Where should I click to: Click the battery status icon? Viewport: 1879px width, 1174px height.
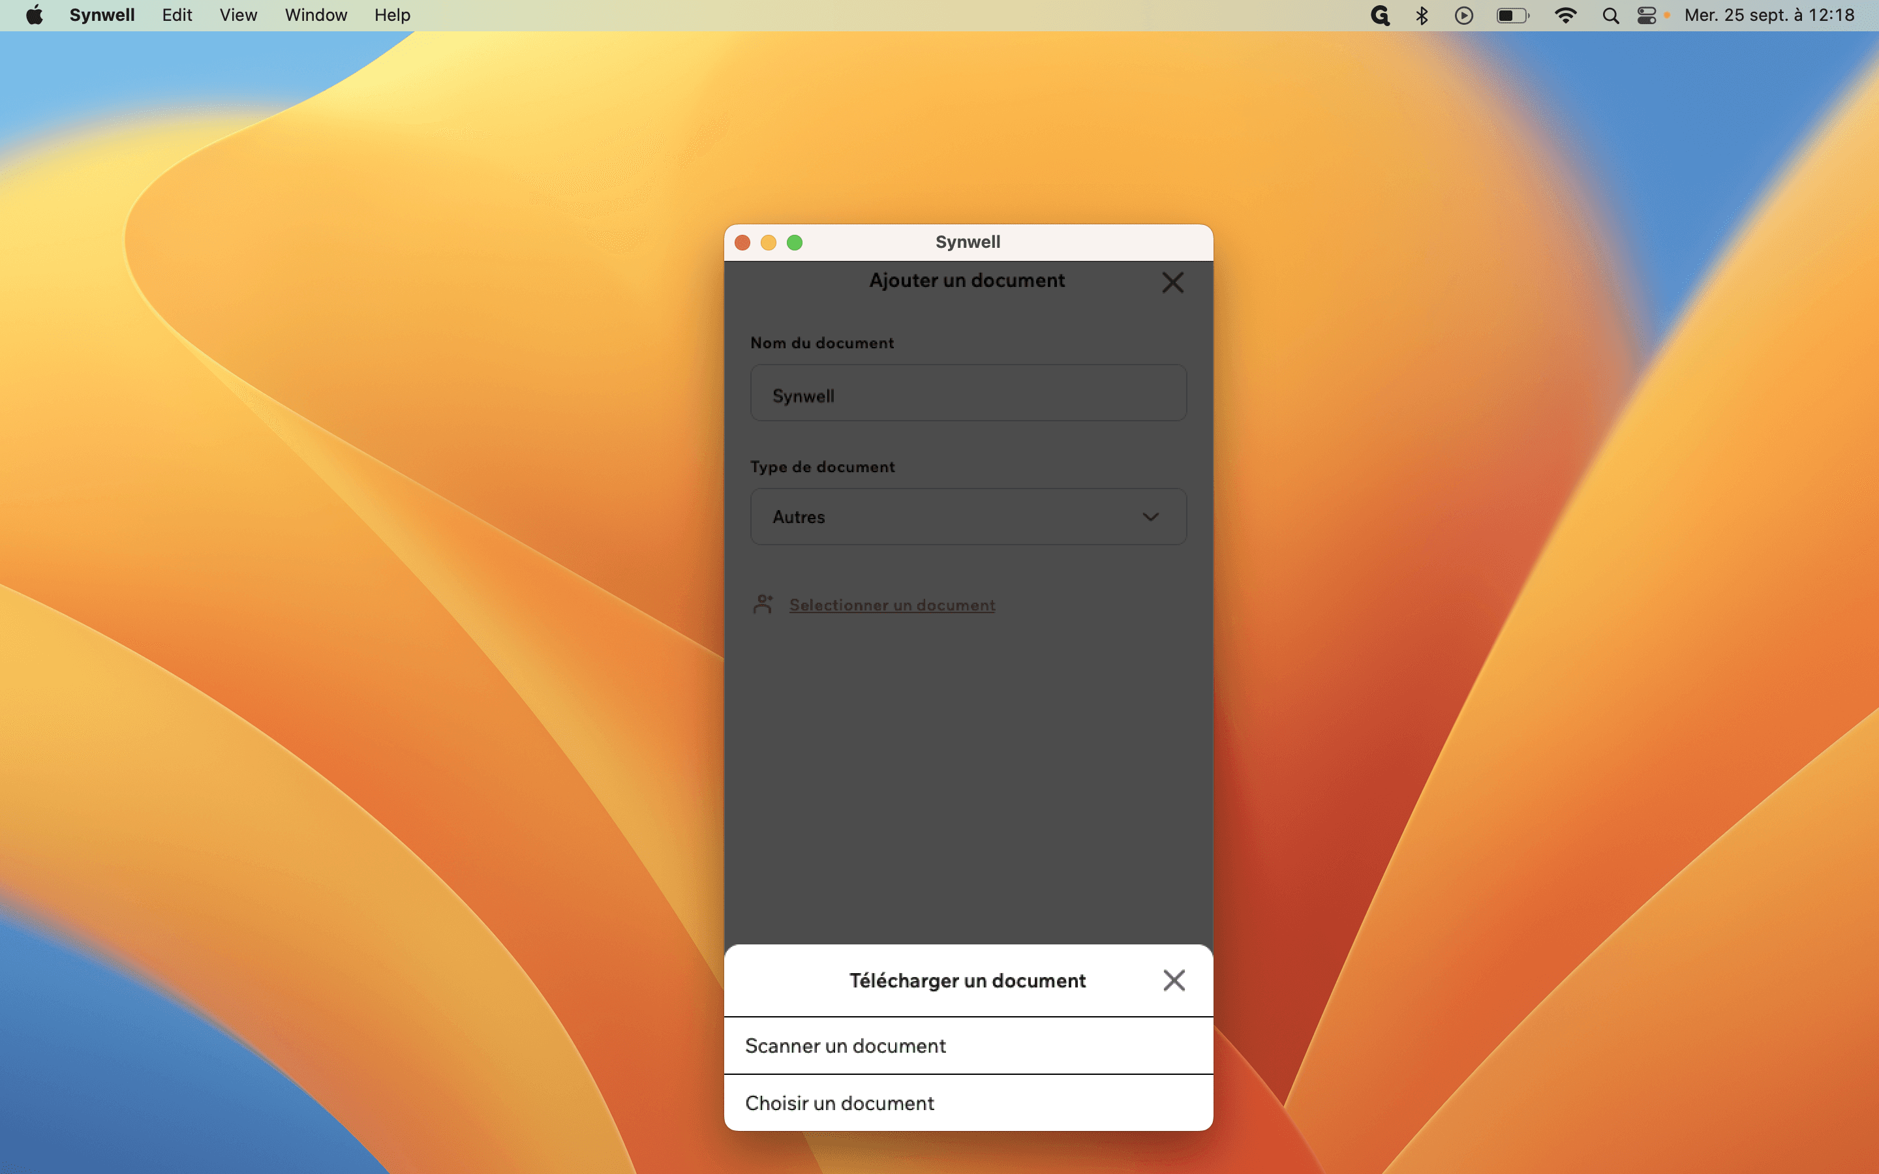pos(1512,16)
